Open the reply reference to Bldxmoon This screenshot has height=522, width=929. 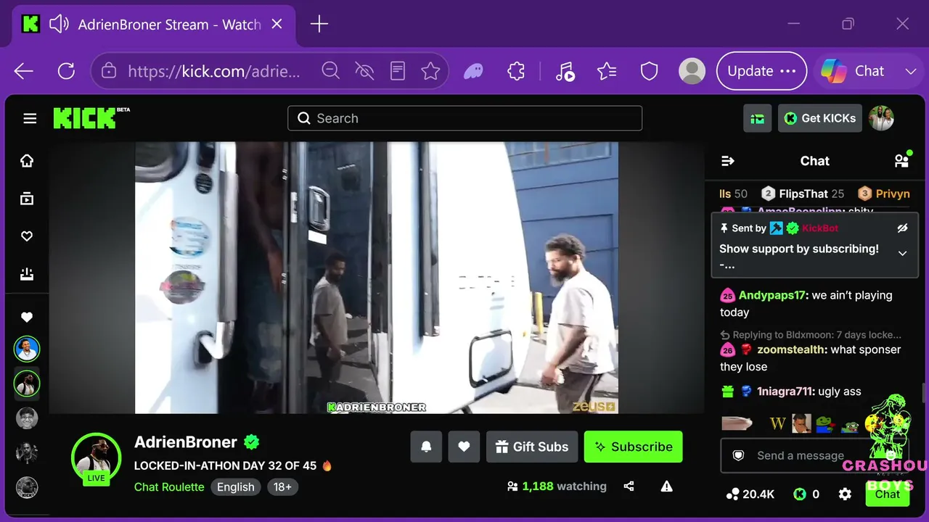(x=811, y=335)
